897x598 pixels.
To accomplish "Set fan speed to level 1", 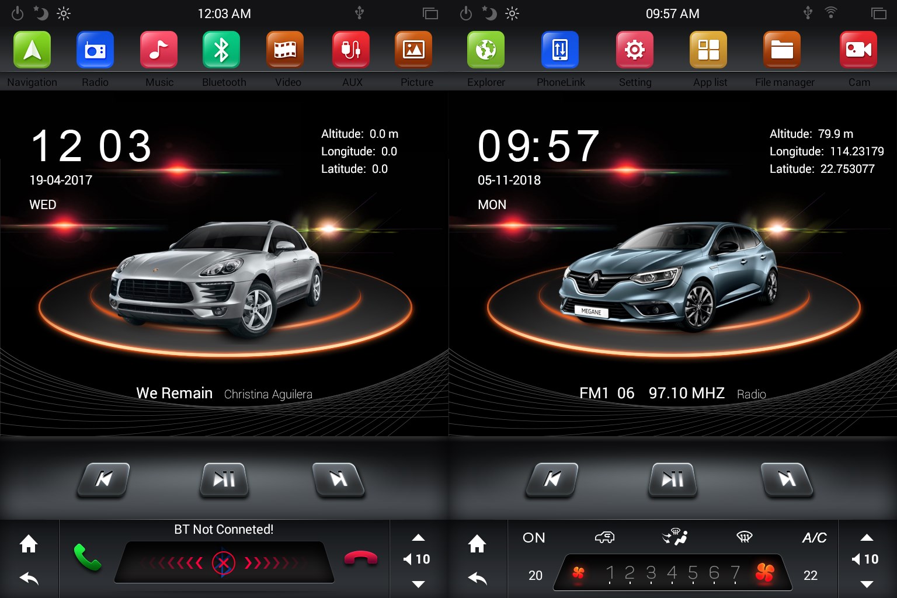I will (x=610, y=573).
